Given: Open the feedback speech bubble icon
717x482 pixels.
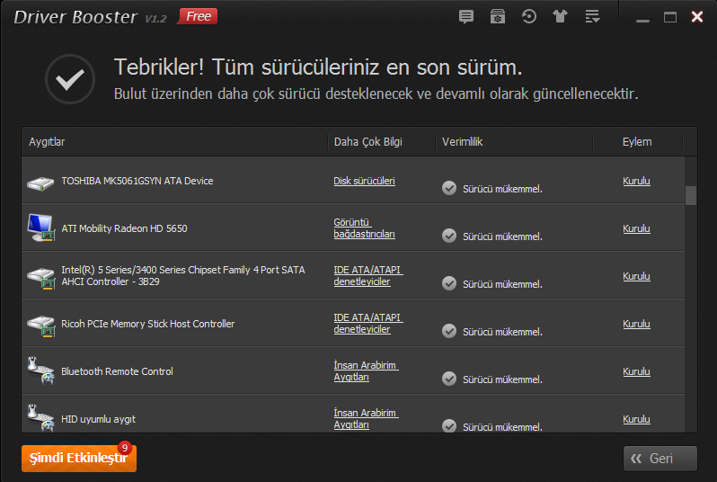Looking at the screenshot, I should click(x=466, y=17).
